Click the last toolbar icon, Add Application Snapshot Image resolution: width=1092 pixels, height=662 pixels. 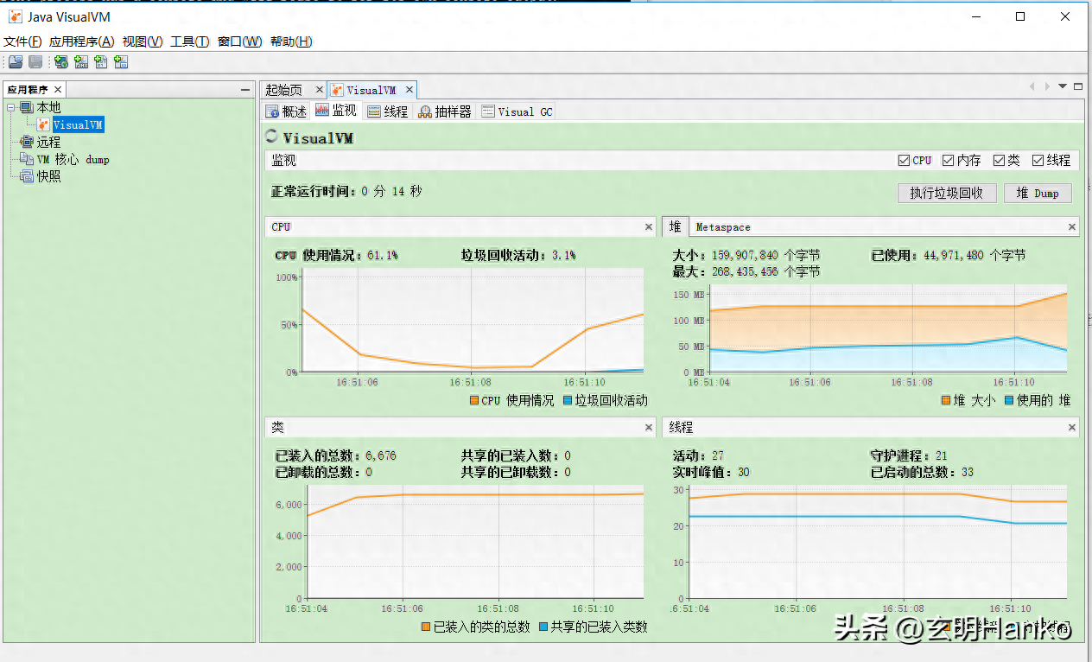click(x=121, y=62)
